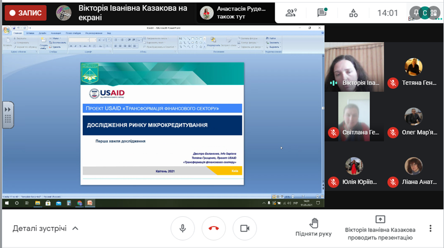Viewport: 444px width, 248px height.
Task: Show hidden tray icons chevron on shared taskbar
Action: pos(264,203)
